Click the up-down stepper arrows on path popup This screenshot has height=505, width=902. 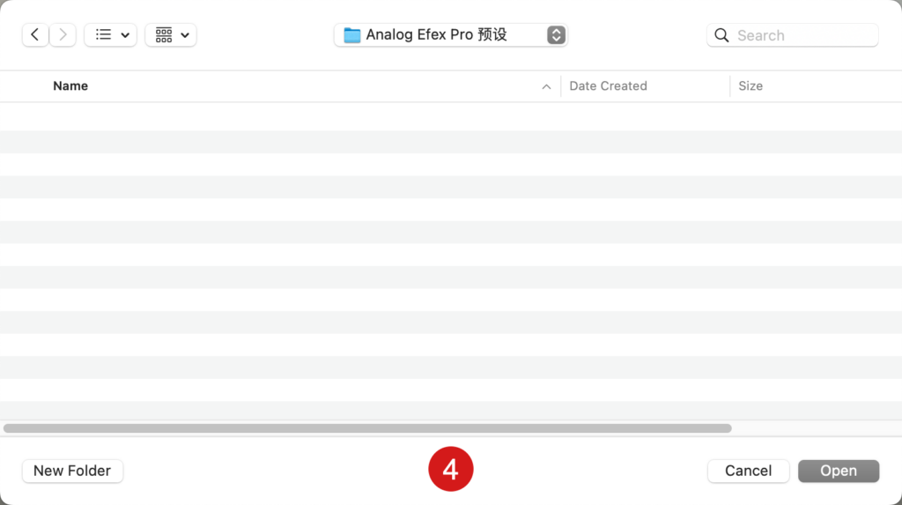tap(556, 35)
